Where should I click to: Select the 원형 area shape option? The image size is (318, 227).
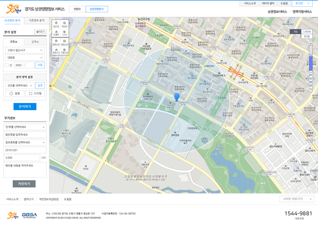(x=15, y=93)
